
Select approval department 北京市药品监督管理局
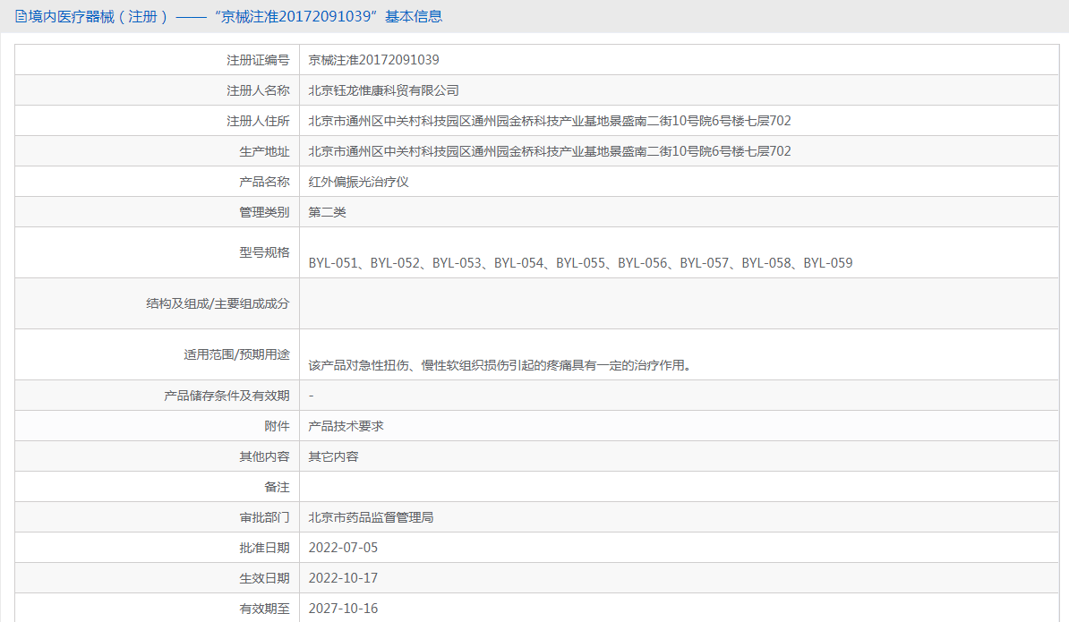tap(371, 517)
